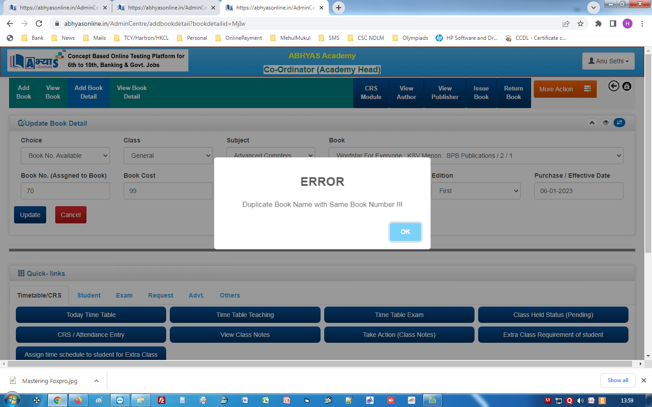Open the Choice dropdown

(x=65, y=156)
